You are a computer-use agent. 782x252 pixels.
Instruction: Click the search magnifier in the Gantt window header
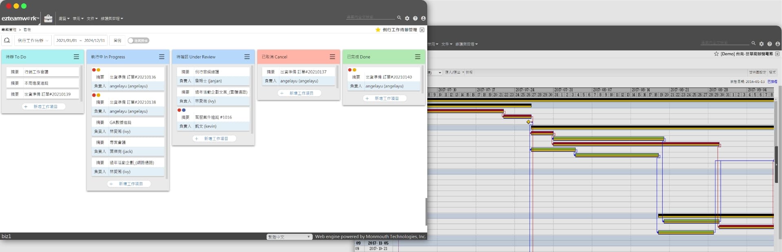[x=753, y=43]
